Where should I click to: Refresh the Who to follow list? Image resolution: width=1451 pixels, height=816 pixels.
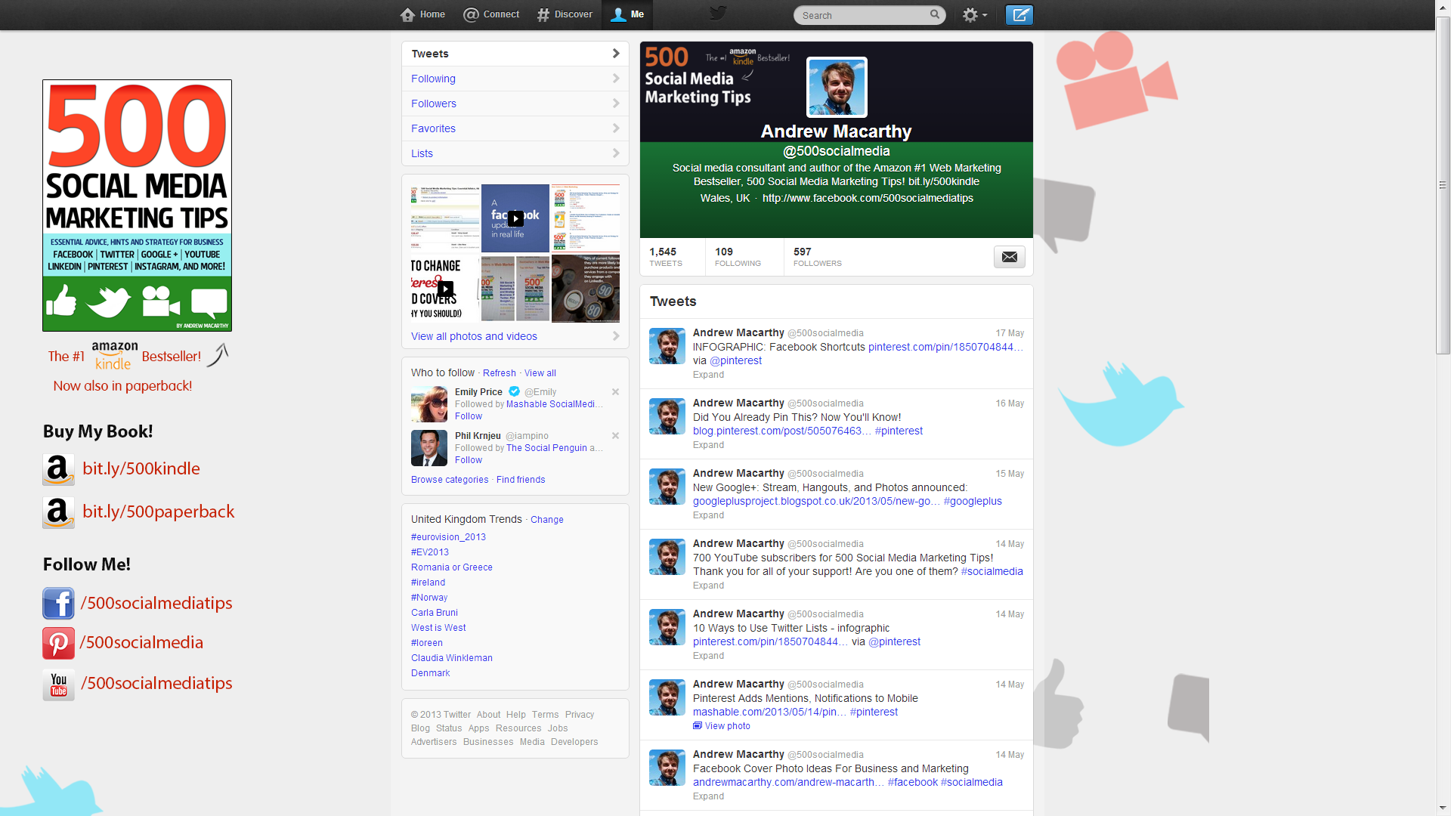500,373
